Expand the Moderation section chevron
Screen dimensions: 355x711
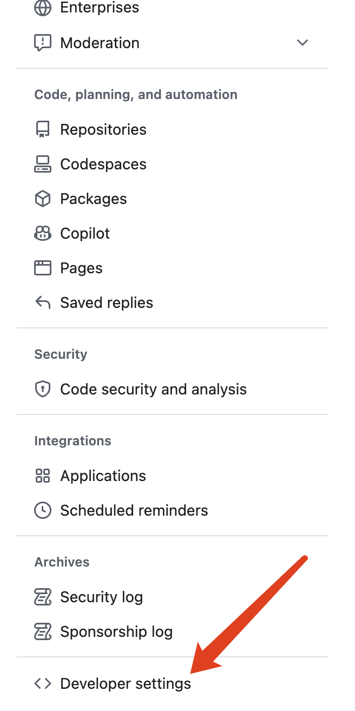[303, 43]
